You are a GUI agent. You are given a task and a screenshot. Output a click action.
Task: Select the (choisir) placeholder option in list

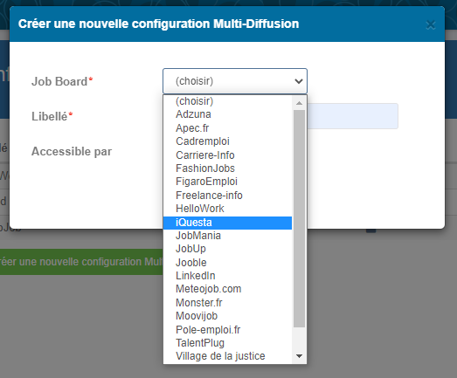pyautogui.click(x=227, y=101)
